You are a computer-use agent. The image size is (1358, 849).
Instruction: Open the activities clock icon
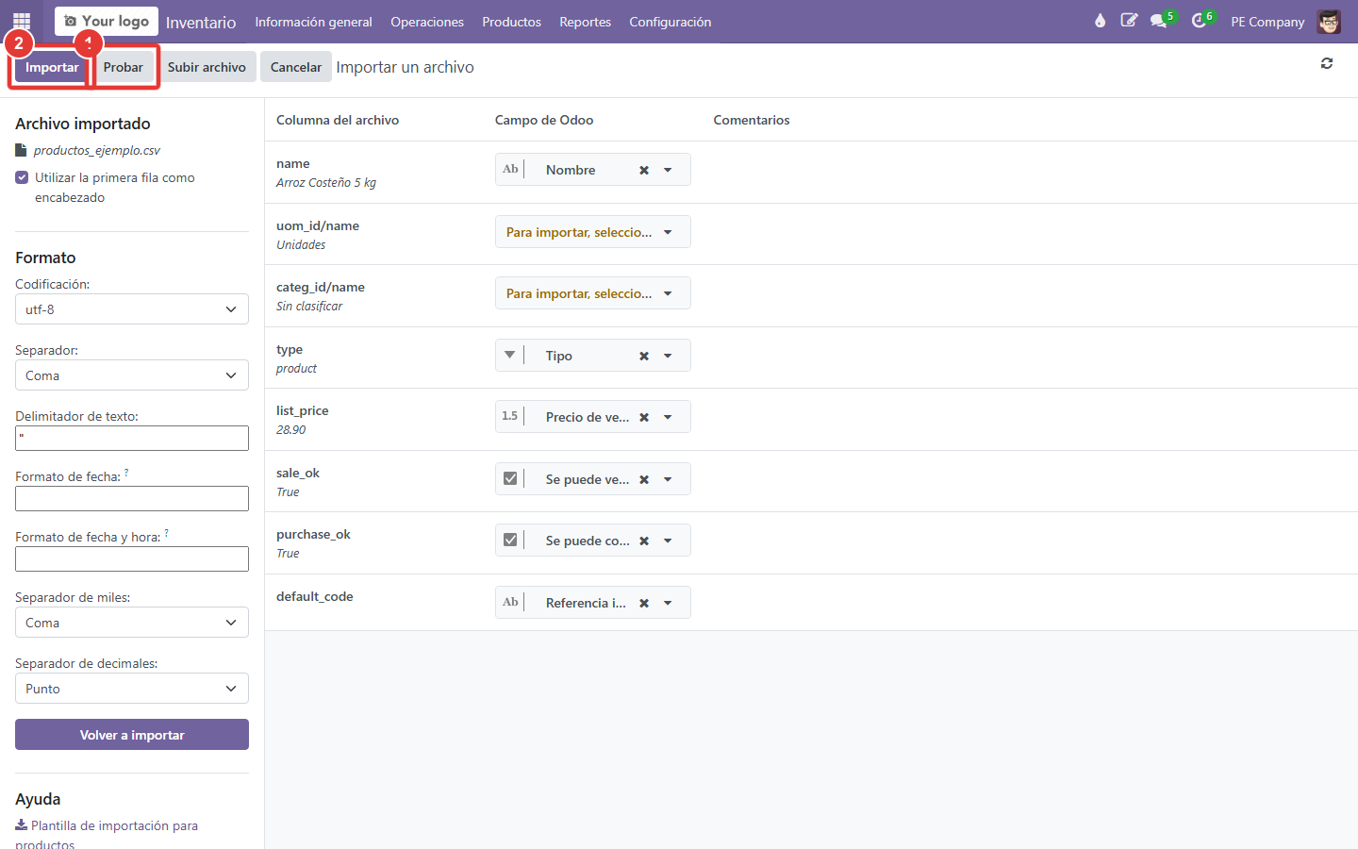pyautogui.click(x=1199, y=21)
